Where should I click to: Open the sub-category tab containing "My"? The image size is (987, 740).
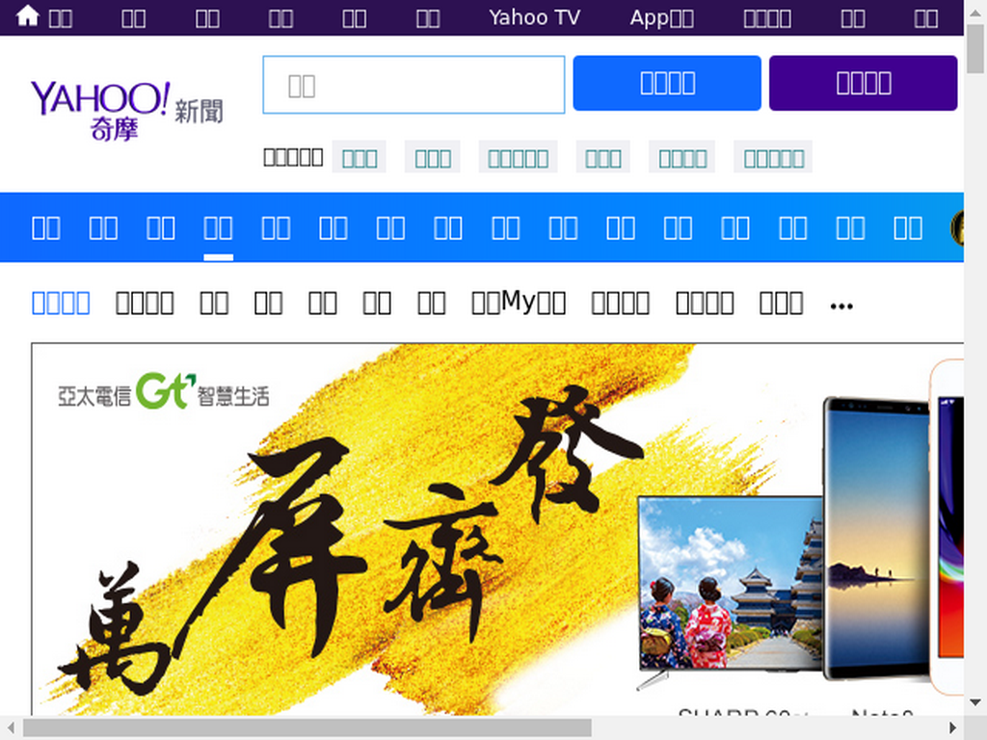tap(518, 303)
